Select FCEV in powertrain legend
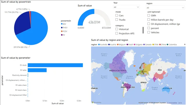This screenshot has height=105, width=186. tap(64, 31)
